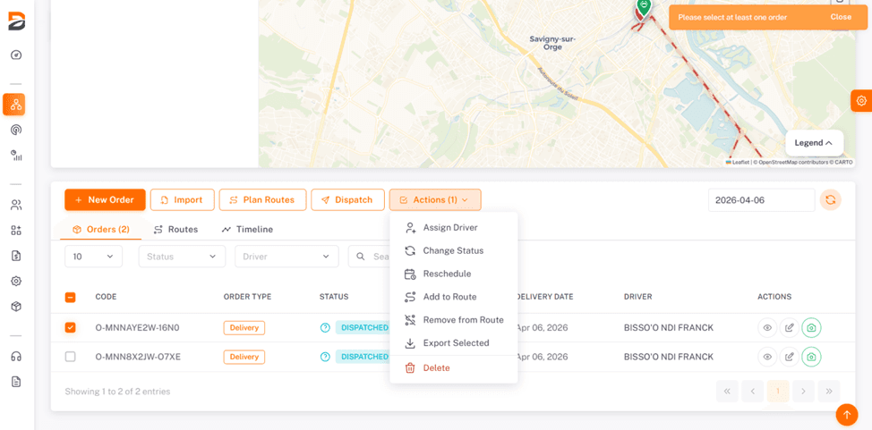Click the orders search field
This screenshot has width=872, height=430.
pos(369,257)
